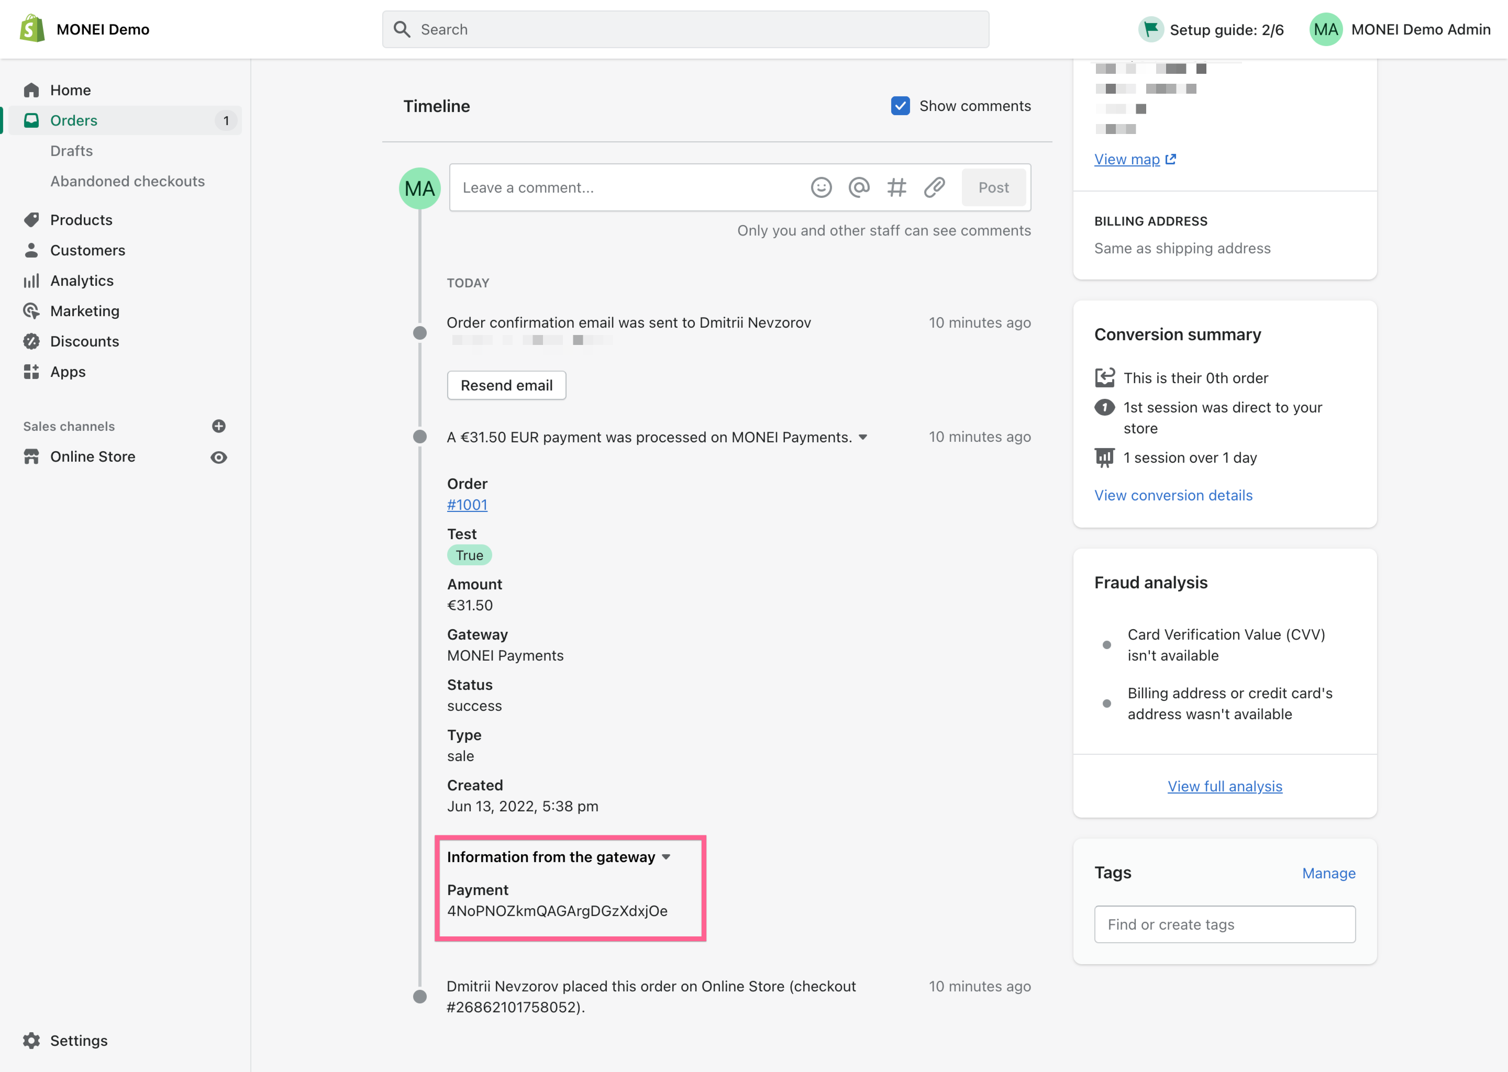View Online Store with the eye icon
Viewport: 1508px width, 1072px height.
pos(219,457)
